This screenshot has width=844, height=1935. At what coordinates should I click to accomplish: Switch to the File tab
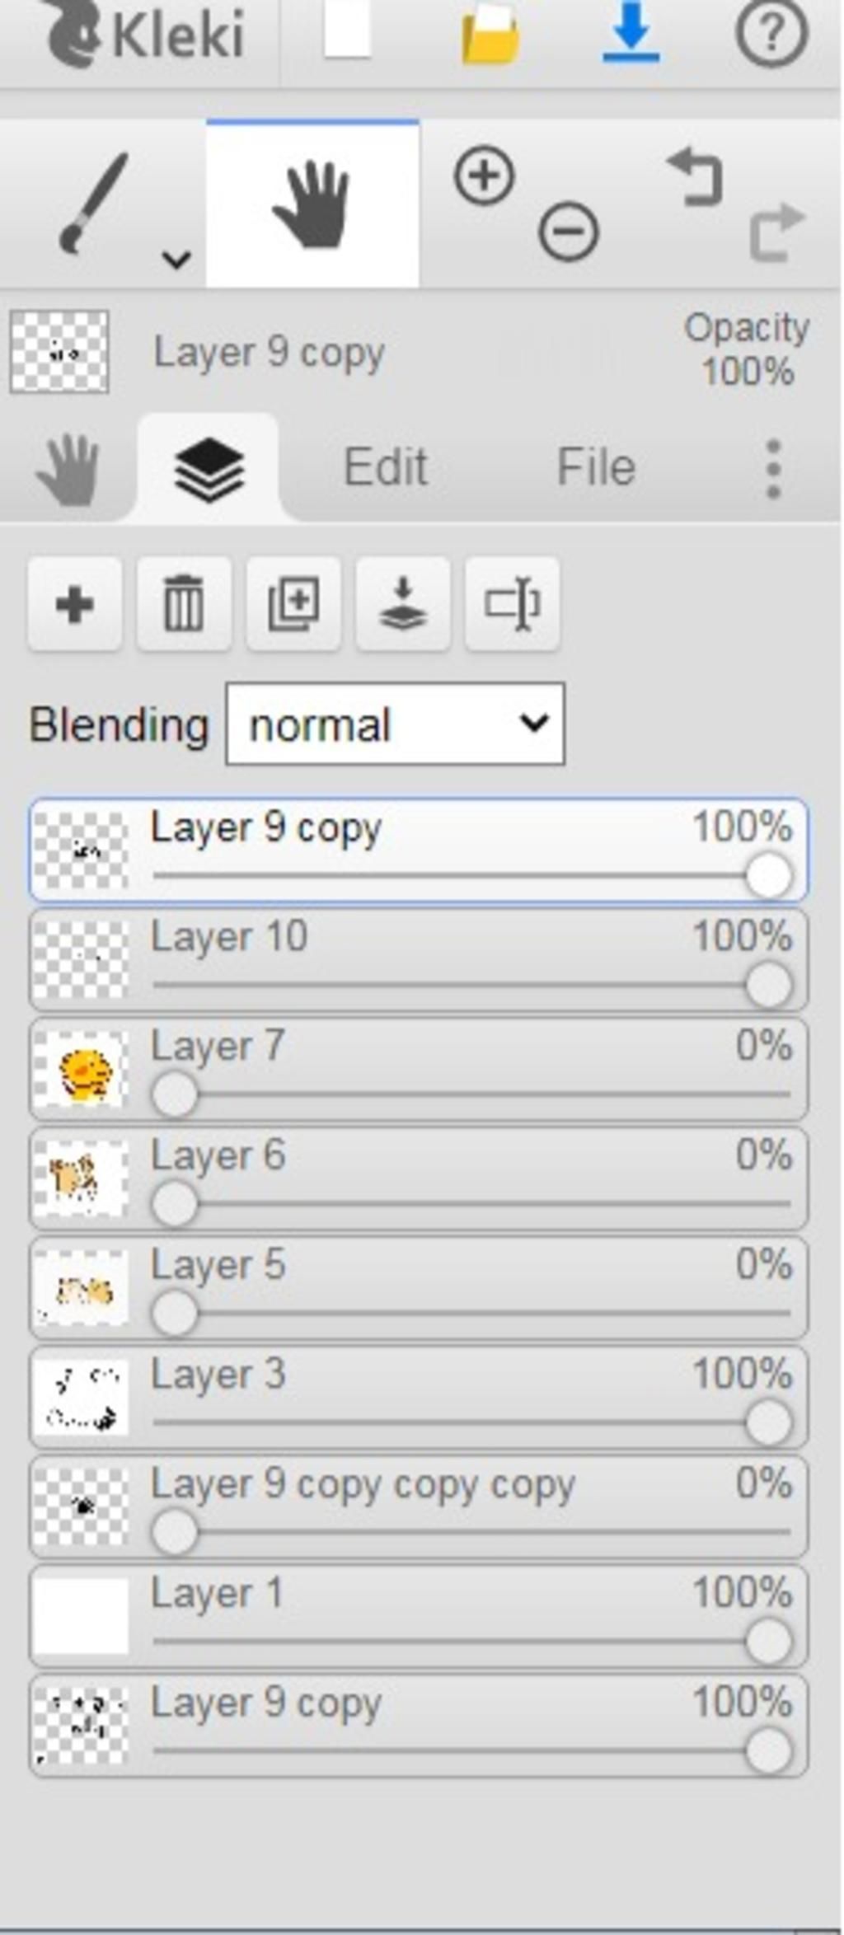[x=596, y=467]
